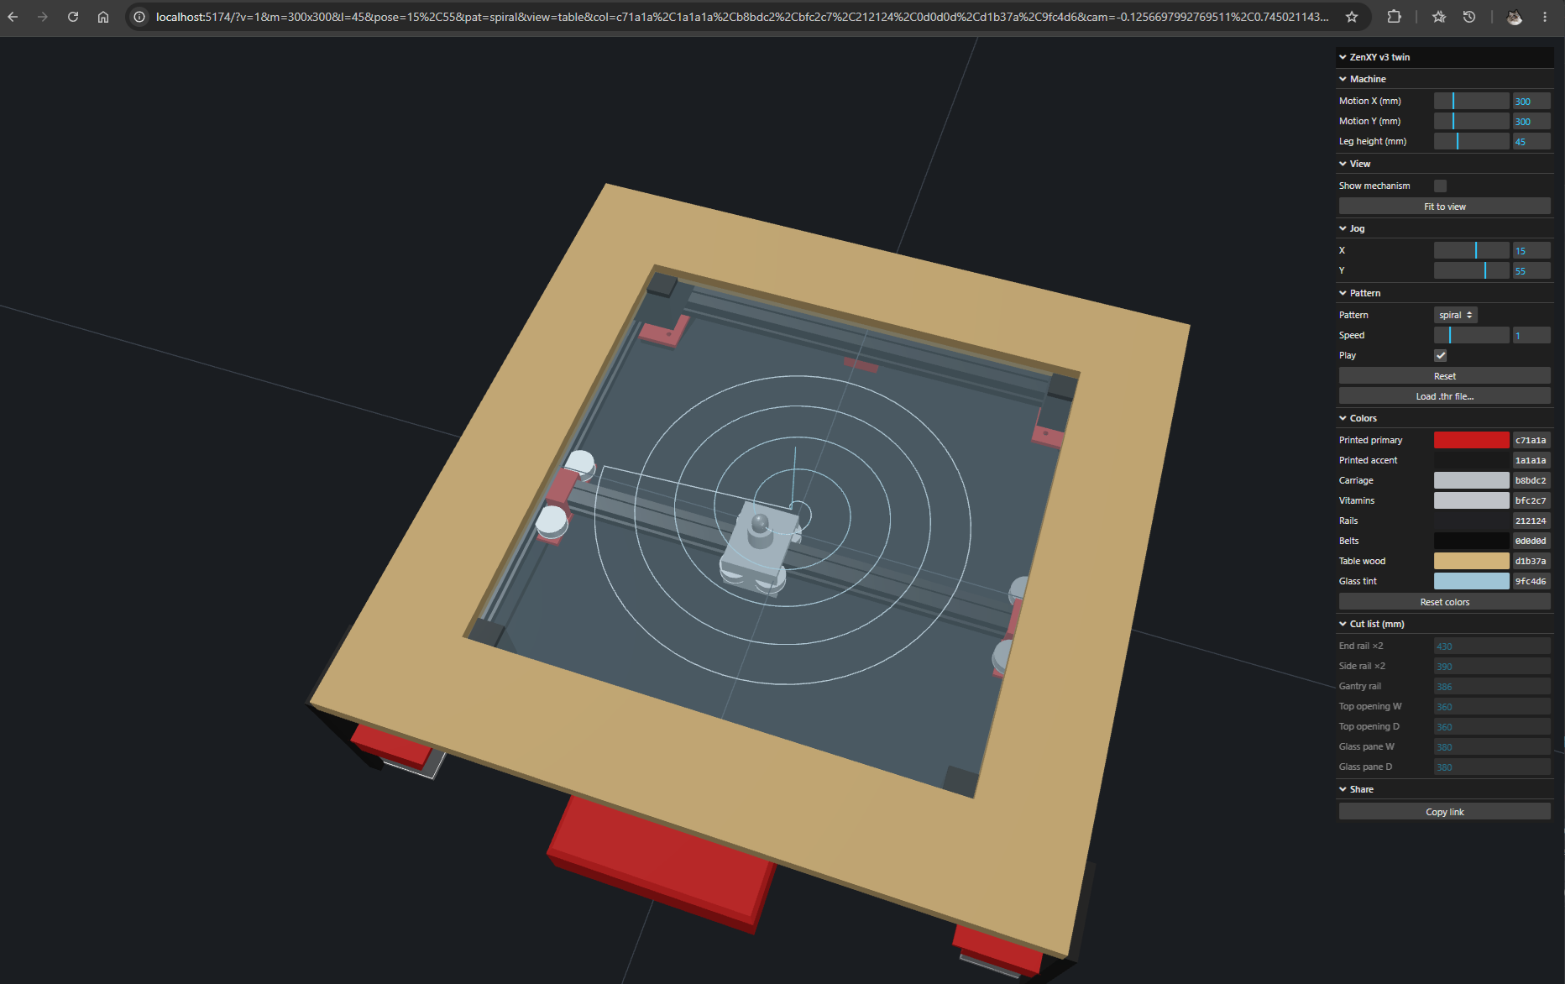Edit the Table wood hex d1b37a
Screen dimensions: 1565x984
point(1531,561)
